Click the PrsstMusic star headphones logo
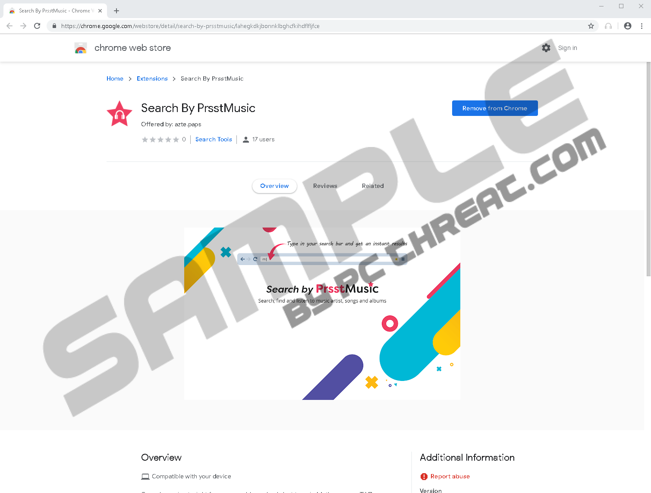The height and width of the screenshot is (493, 651). [x=120, y=114]
